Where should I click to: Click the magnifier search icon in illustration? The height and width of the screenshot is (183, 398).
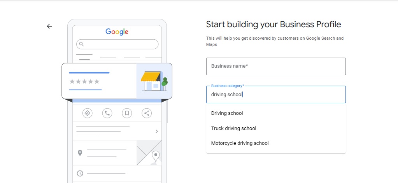coord(81,44)
